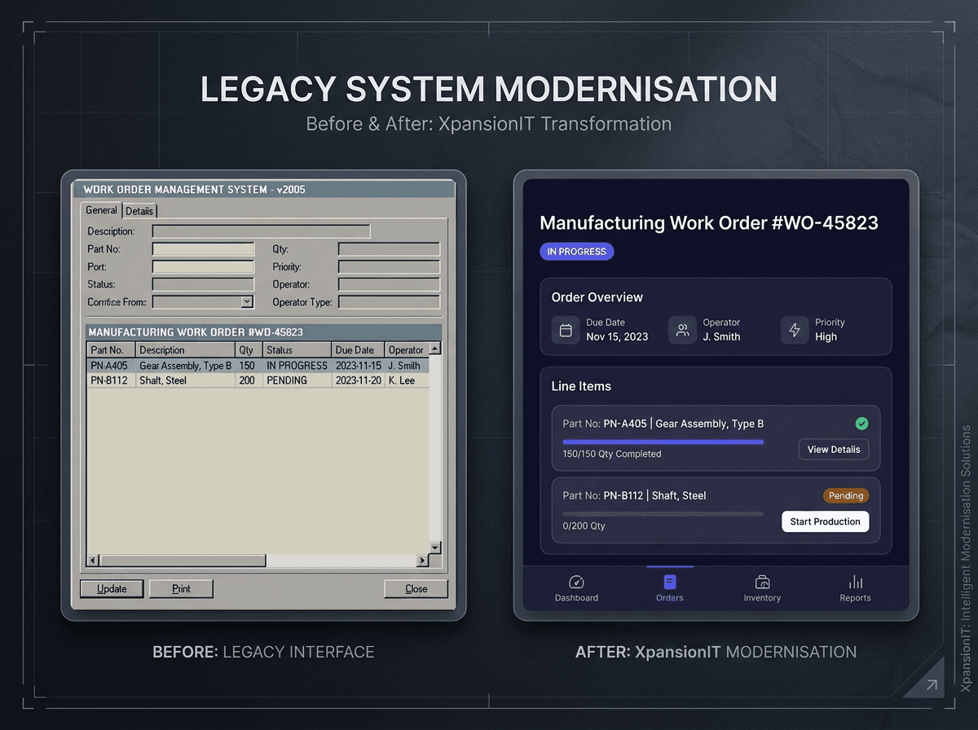Select the PN-A405 table cell

tap(109, 366)
